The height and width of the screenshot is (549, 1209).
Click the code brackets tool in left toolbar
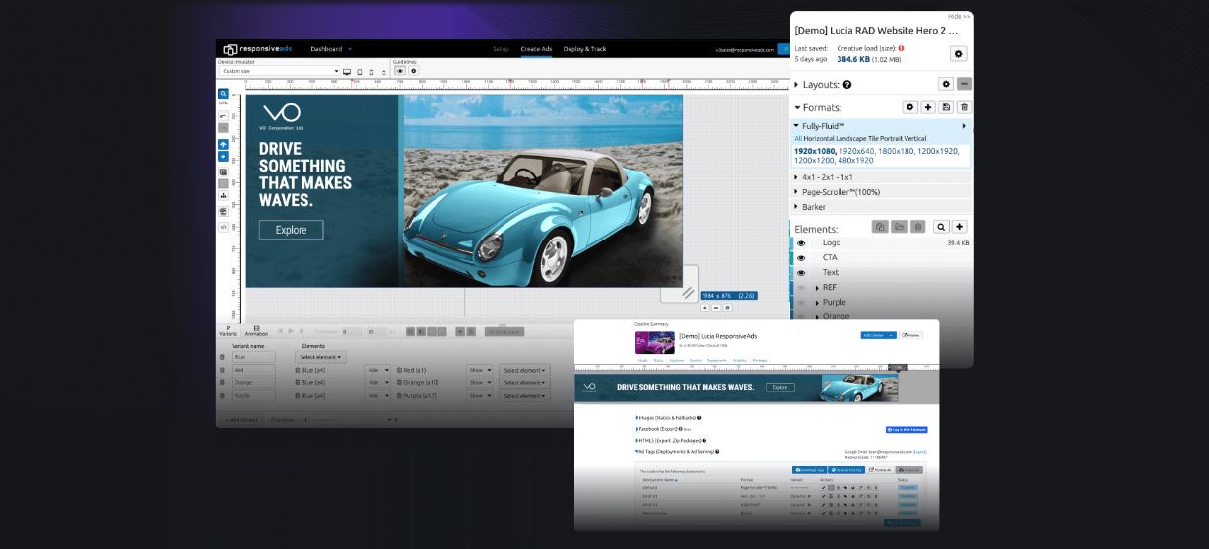pyautogui.click(x=224, y=226)
